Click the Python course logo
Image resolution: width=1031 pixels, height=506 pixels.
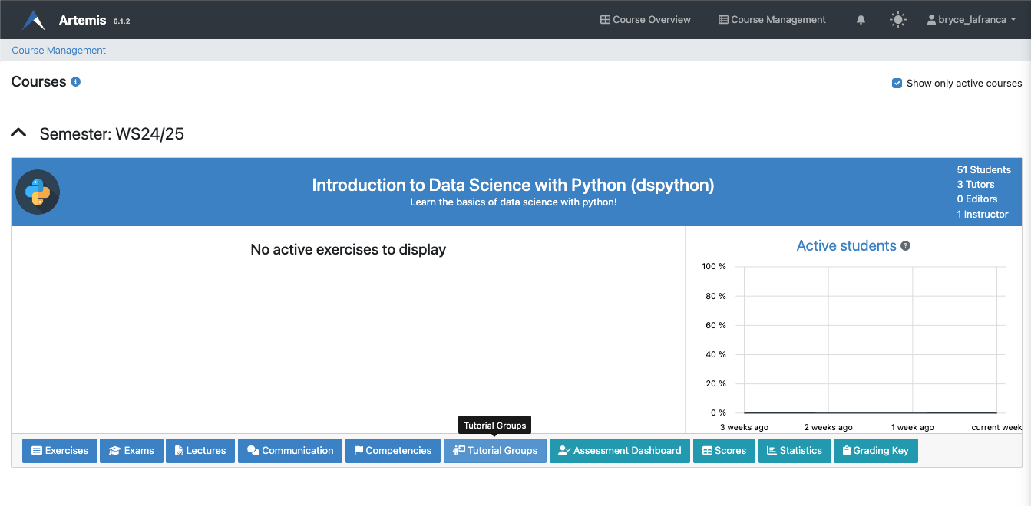[38, 192]
